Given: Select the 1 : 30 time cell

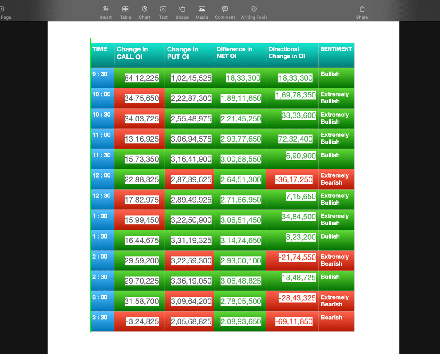Looking at the screenshot, I should [102, 240].
